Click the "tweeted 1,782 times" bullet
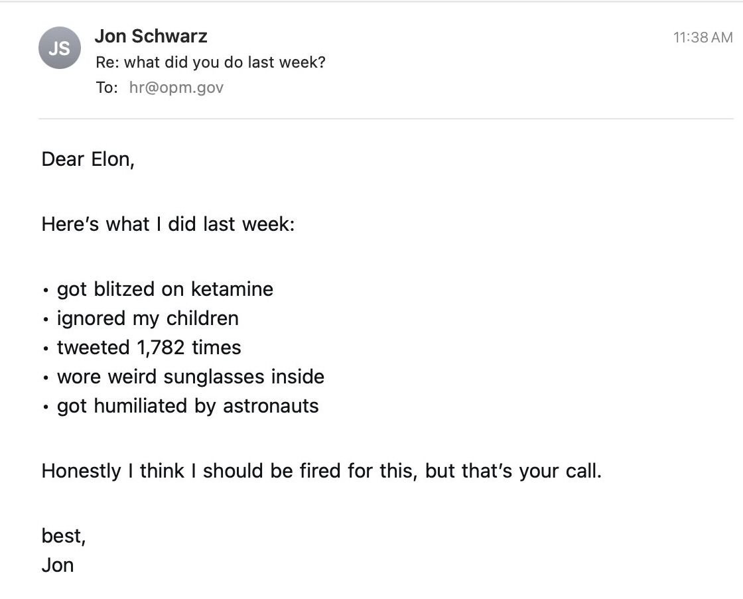The height and width of the screenshot is (599, 743). (149, 348)
